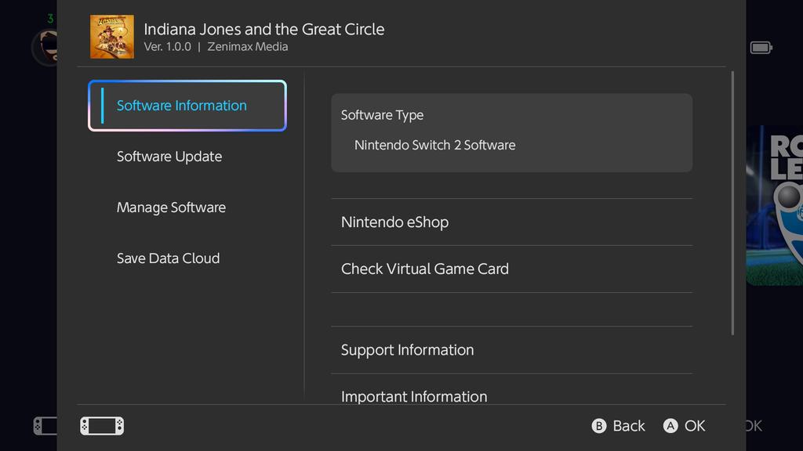
Task: Open the Nintendo eShop entry
Action: coord(511,222)
